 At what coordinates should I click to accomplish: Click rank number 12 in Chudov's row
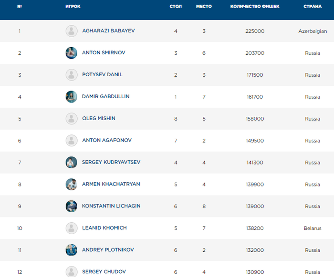(20, 272)
